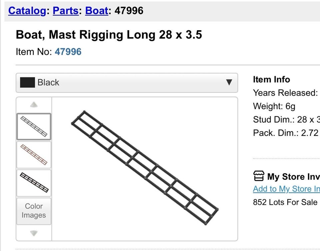Click the blue 47996 item number

(68, 52)
